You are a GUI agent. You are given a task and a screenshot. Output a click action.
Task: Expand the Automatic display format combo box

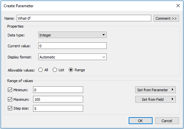tap(72, 57)
